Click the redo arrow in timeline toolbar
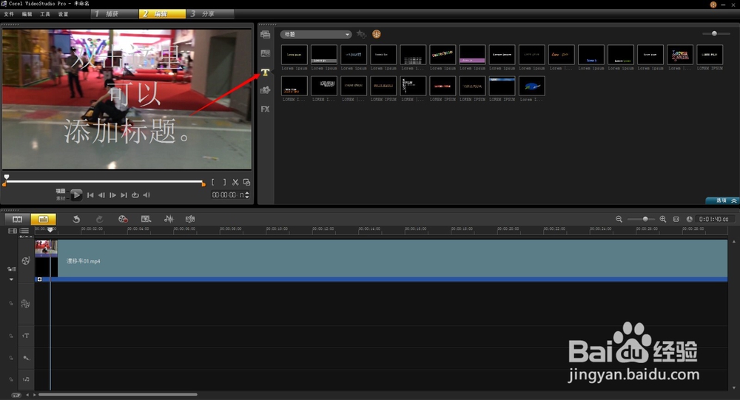The width and height of the screenshot is (740, 400). (99, 219)
